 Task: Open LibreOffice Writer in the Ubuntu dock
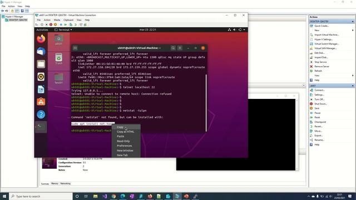[x=41, y=89]
